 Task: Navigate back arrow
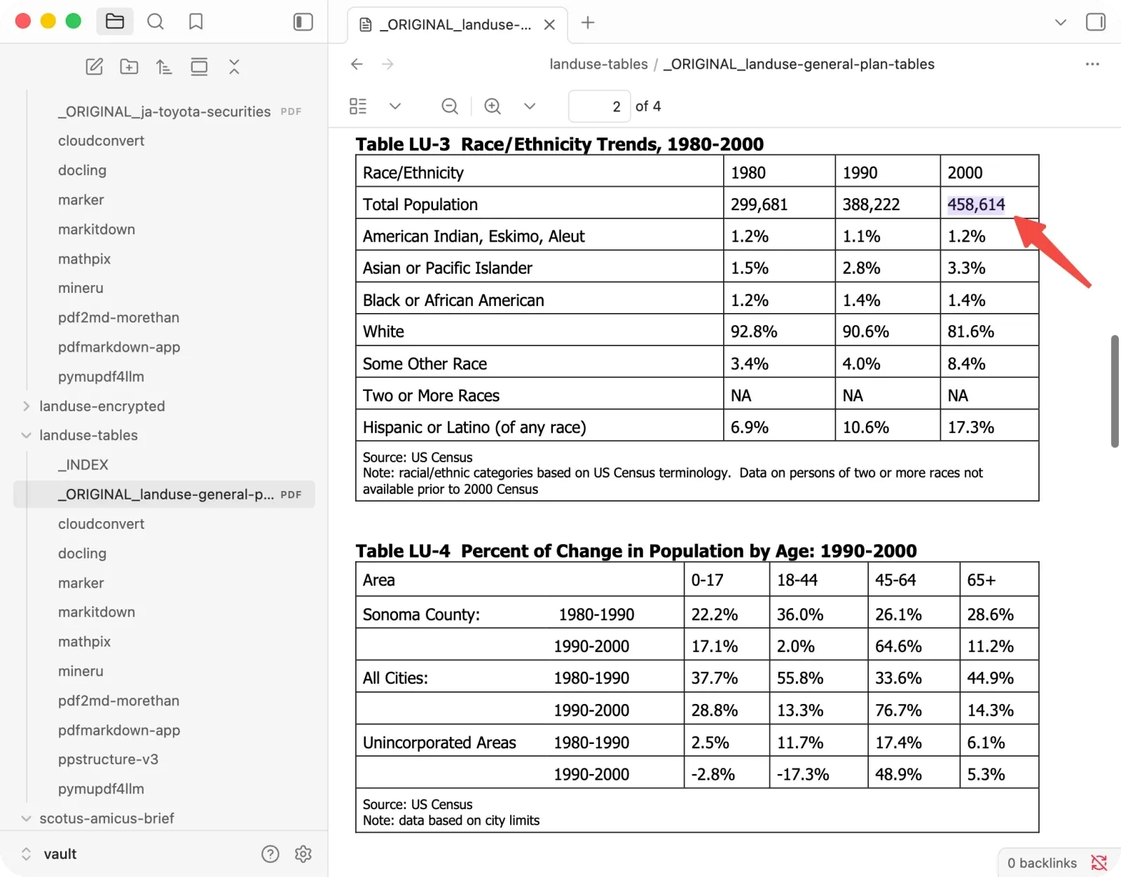pyautogui.click(x=357, y=64)
